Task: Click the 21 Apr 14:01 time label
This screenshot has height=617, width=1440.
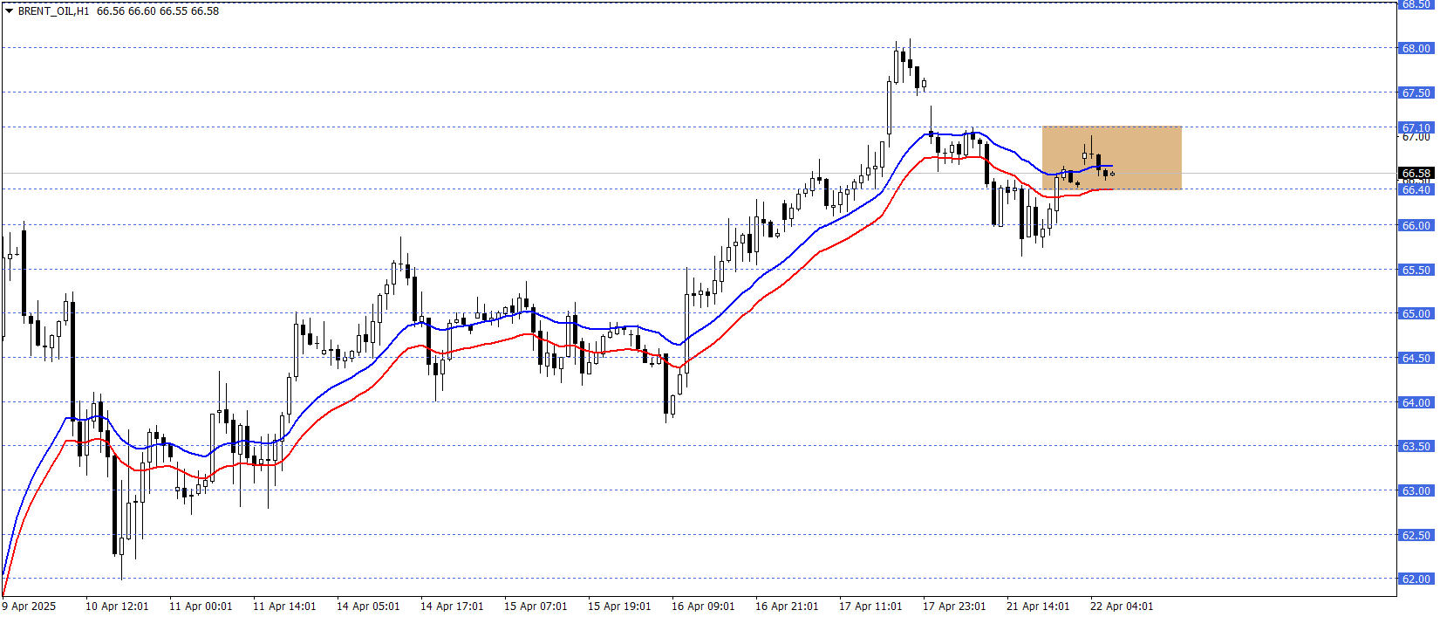Action: (x=1038, y=606)
